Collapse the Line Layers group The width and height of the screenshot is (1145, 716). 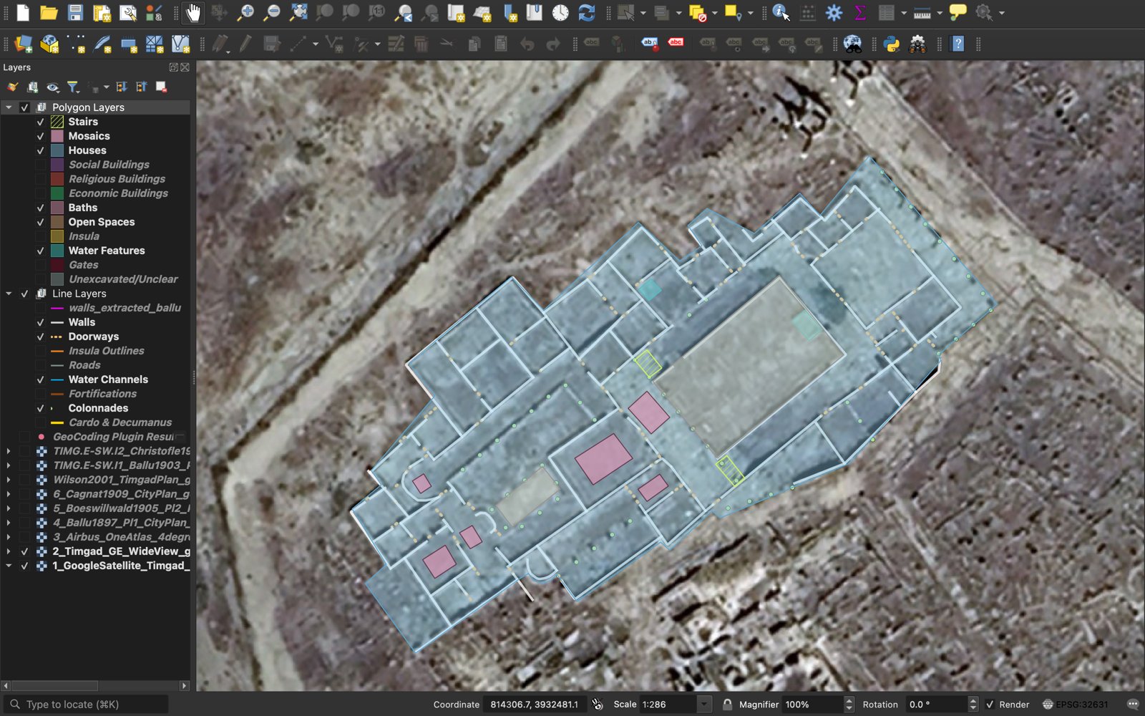tap(9, 294)
